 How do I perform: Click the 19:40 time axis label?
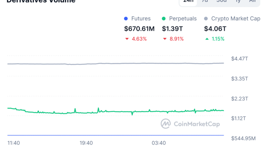86,143
